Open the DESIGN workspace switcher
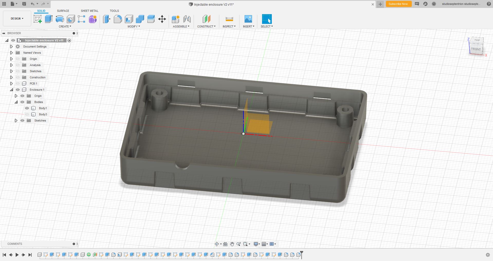Screen dimensions: 493x261 (x=16, y=18)
